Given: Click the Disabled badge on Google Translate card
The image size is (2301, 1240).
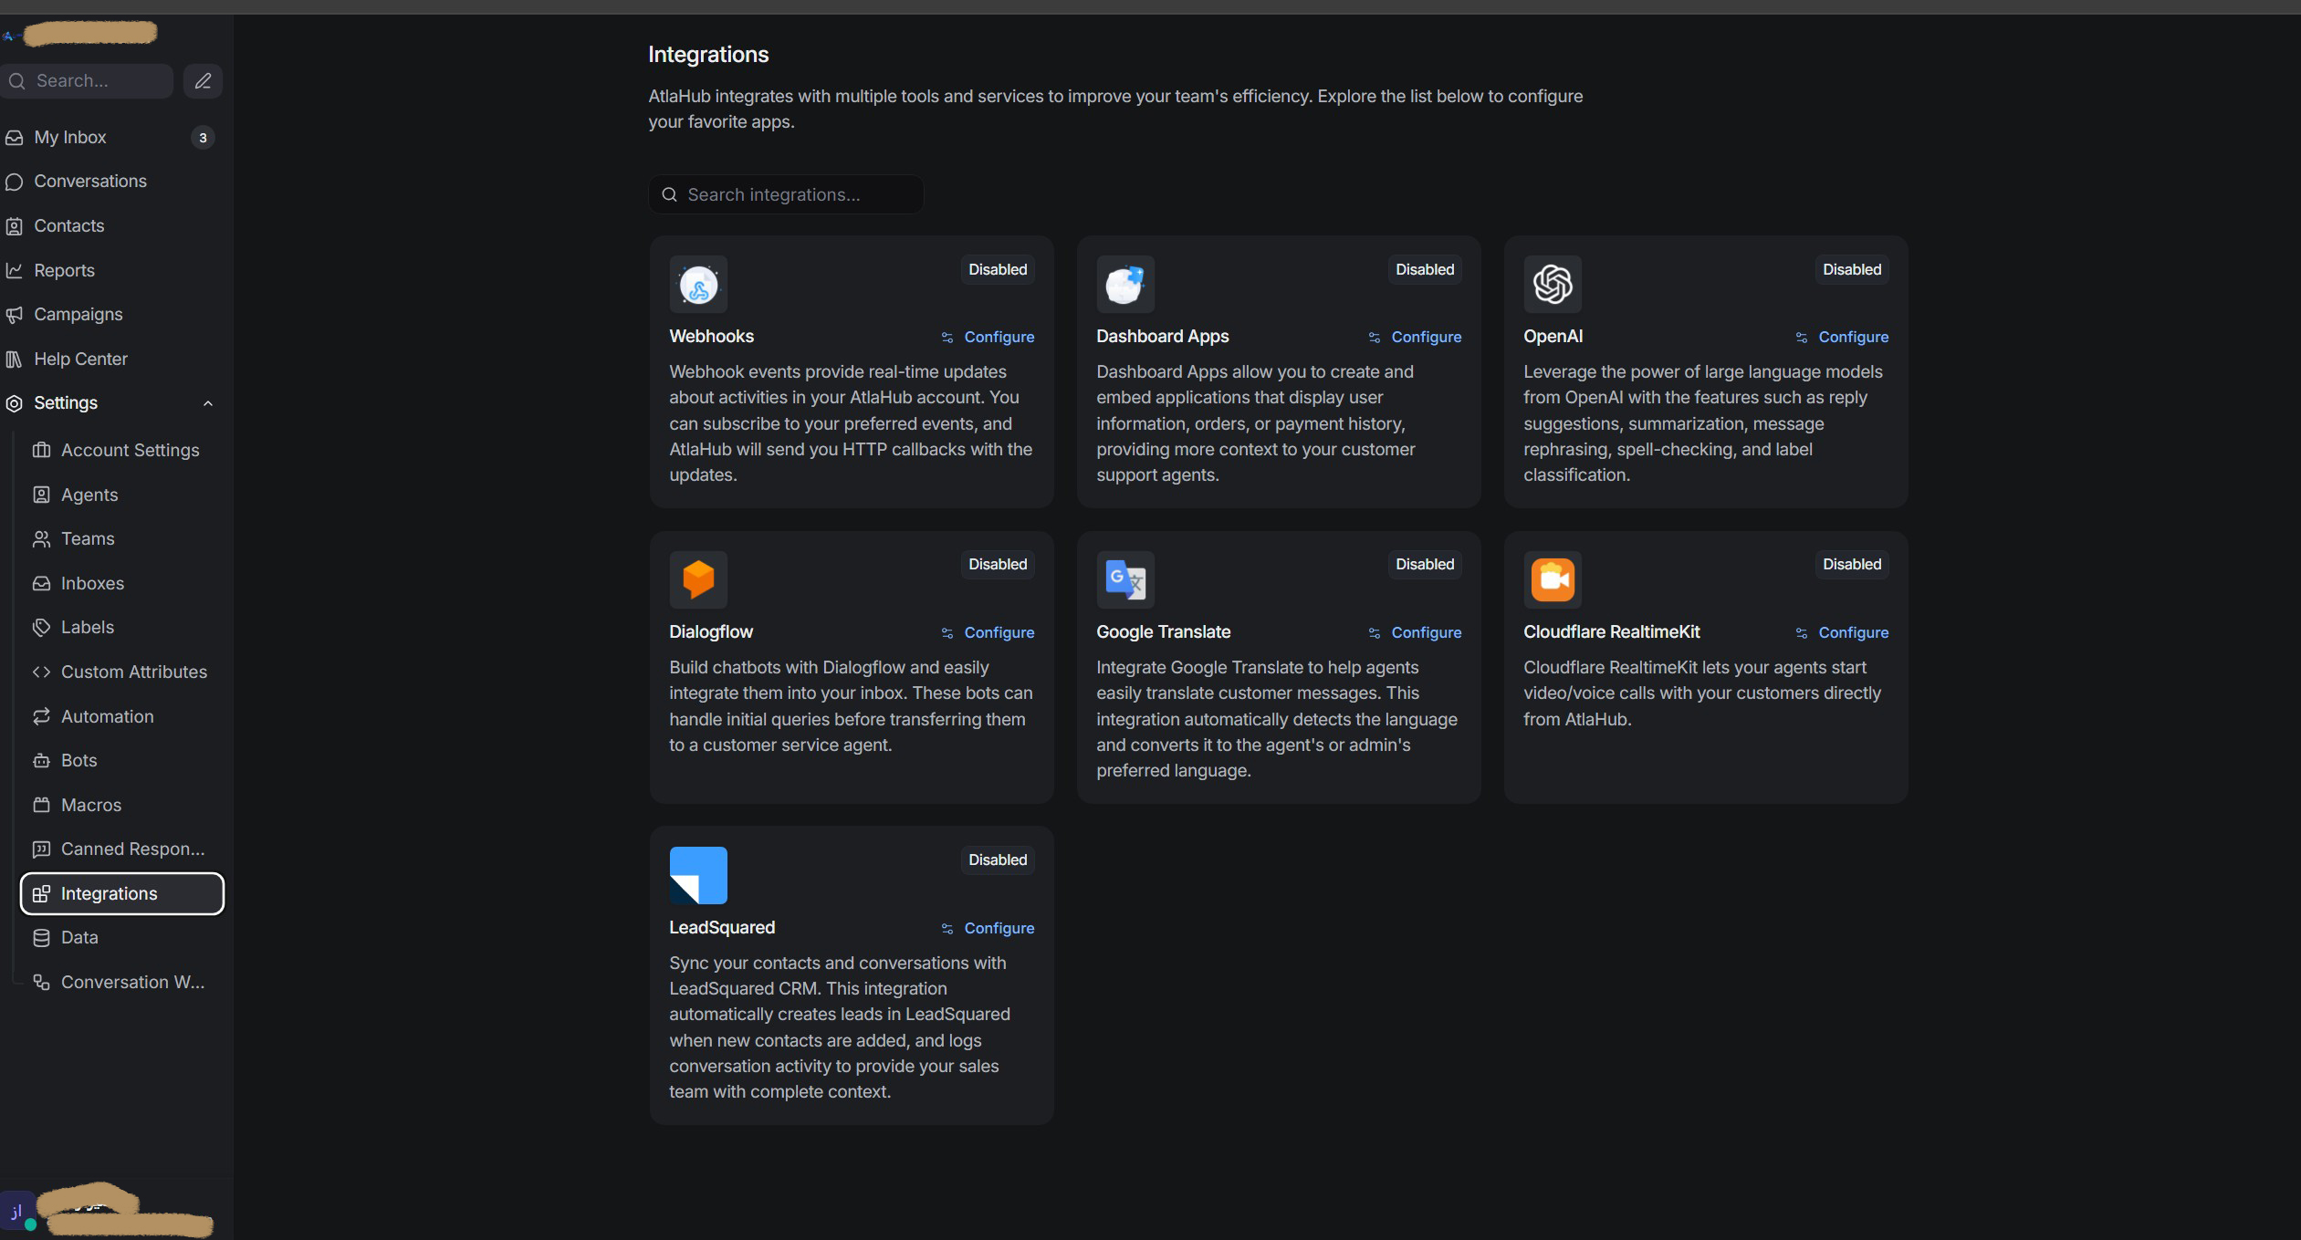Looking at the screenshot, I should pyautogui.click(x=1425, y=565).
